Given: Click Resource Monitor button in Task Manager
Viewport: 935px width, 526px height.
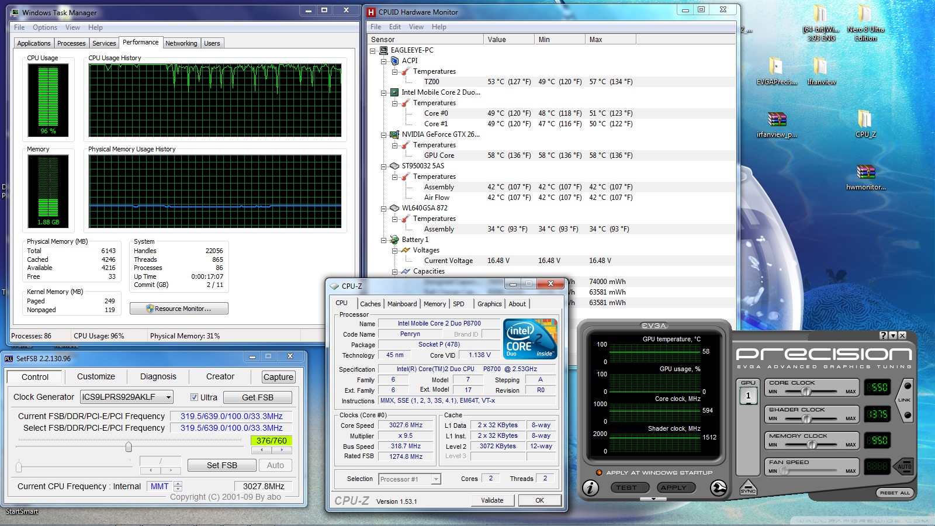Looking at the screenshot, I should pyautogui.click(x=179, y=309).
